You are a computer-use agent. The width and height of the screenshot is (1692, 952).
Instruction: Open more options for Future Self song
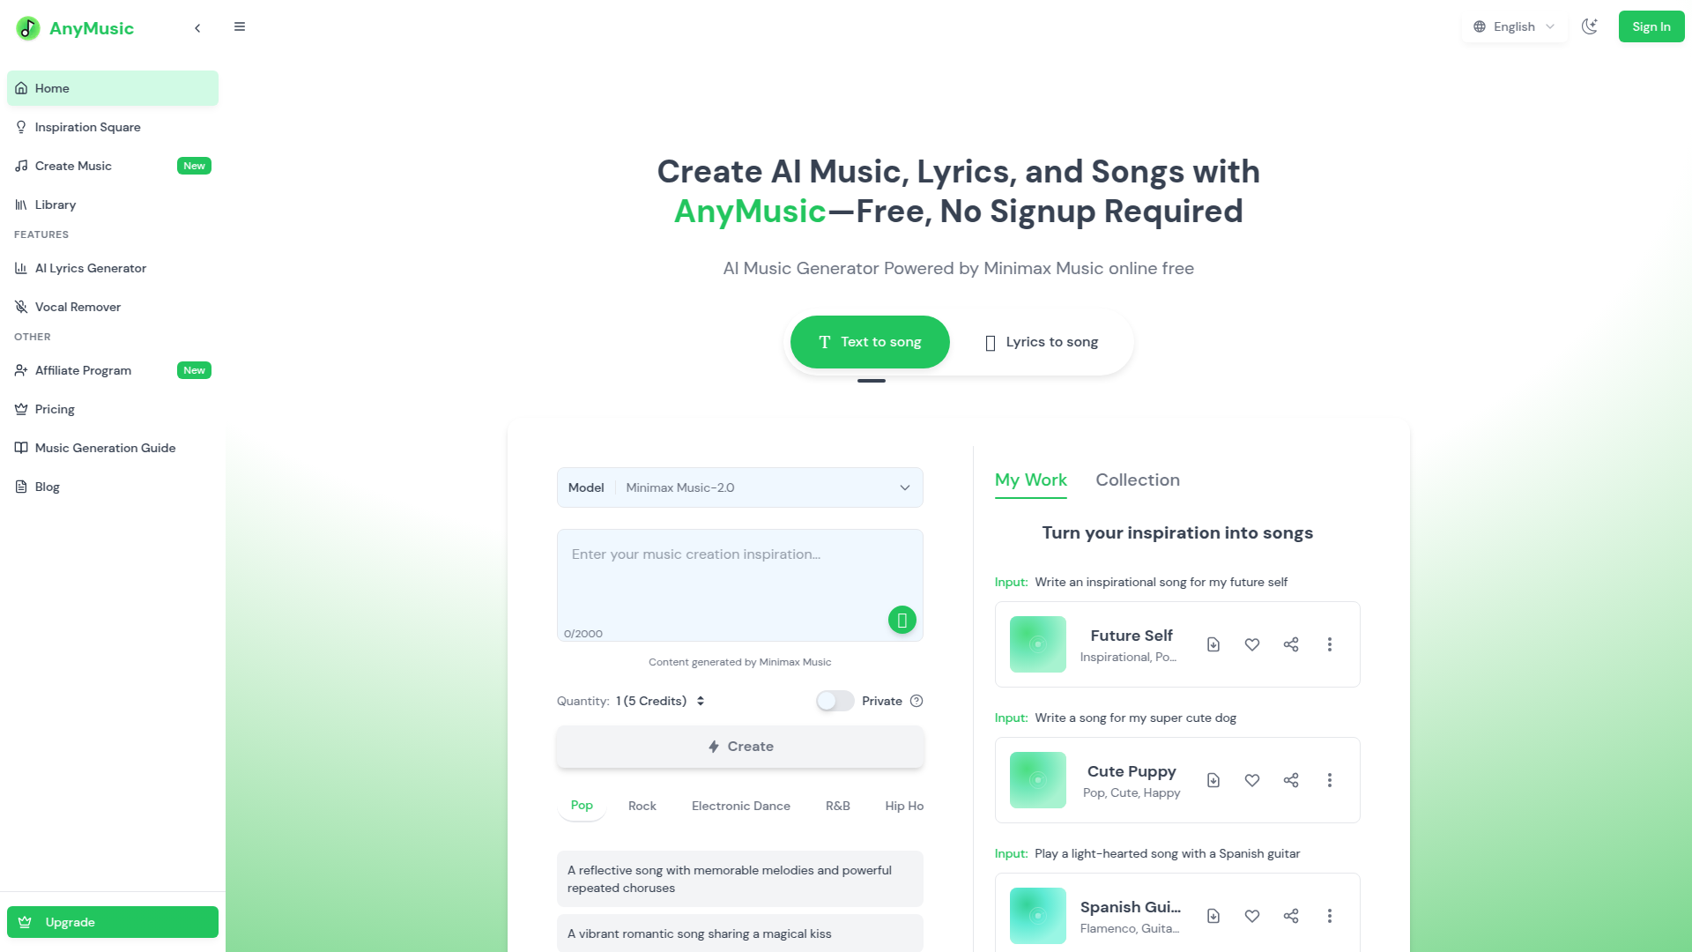[x=1330, y=644]
